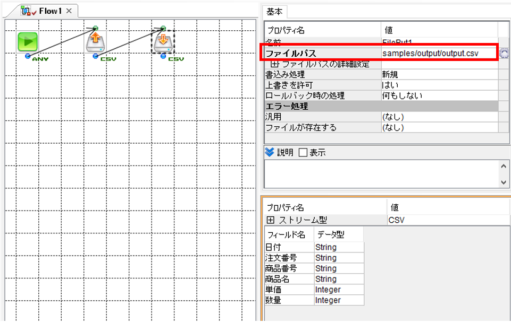Viewport: 511px width, 323px height.
Task: Close the Flow1 tab
Action: pyautogui.click(x=69, y=11)
